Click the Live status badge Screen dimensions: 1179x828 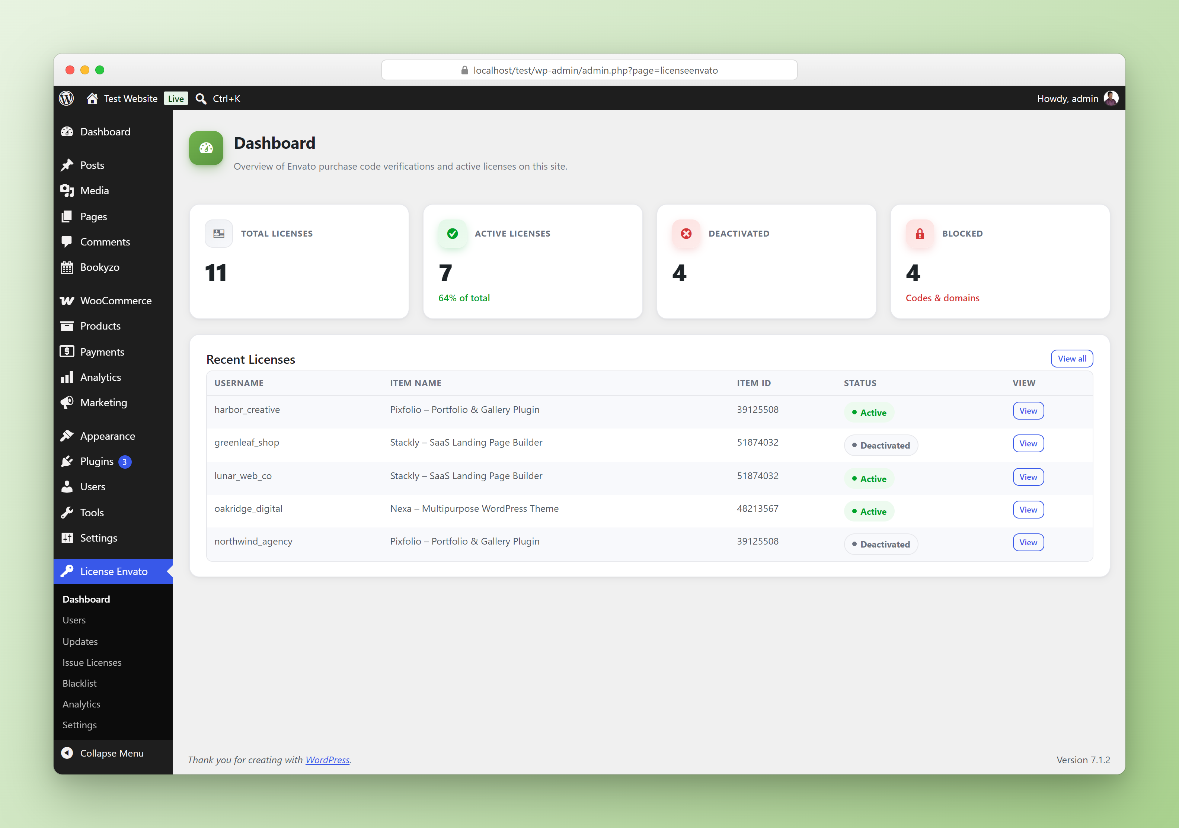tap(176, 99)
